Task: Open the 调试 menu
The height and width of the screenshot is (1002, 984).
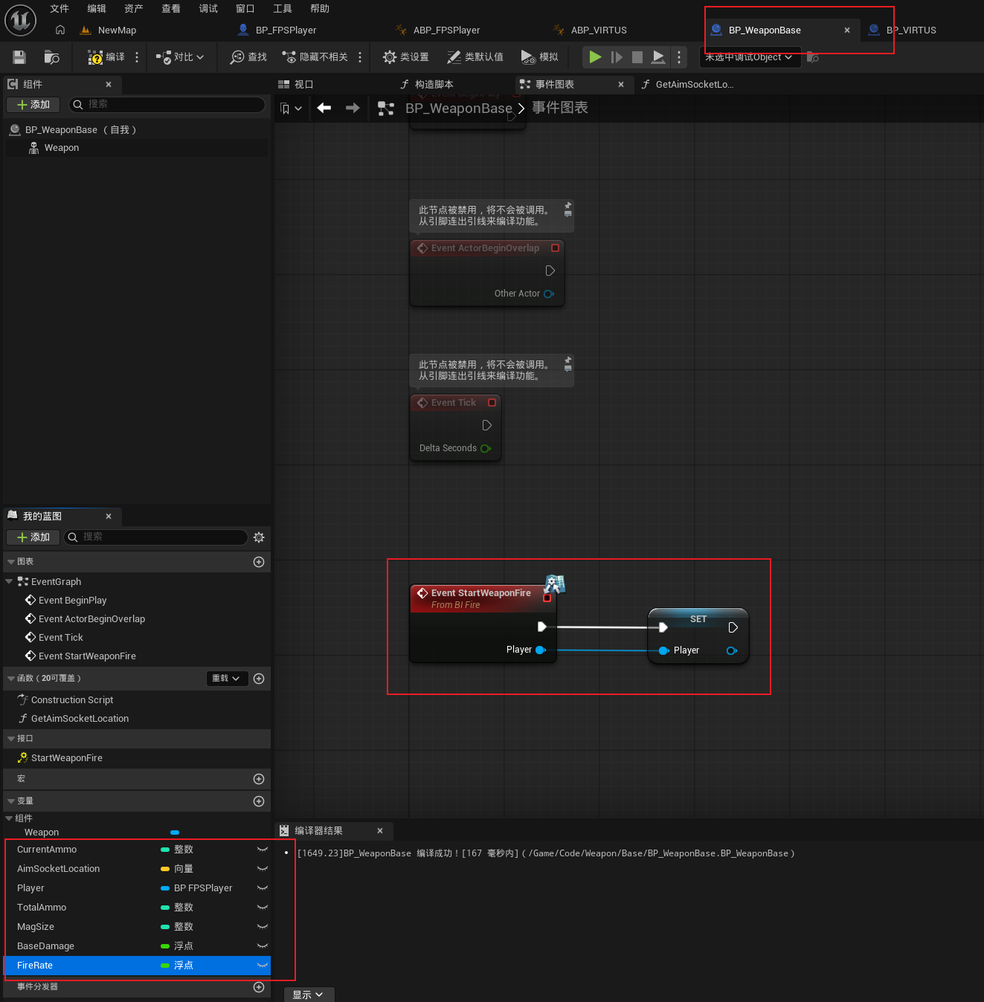Action: click(x=208, y=9)
